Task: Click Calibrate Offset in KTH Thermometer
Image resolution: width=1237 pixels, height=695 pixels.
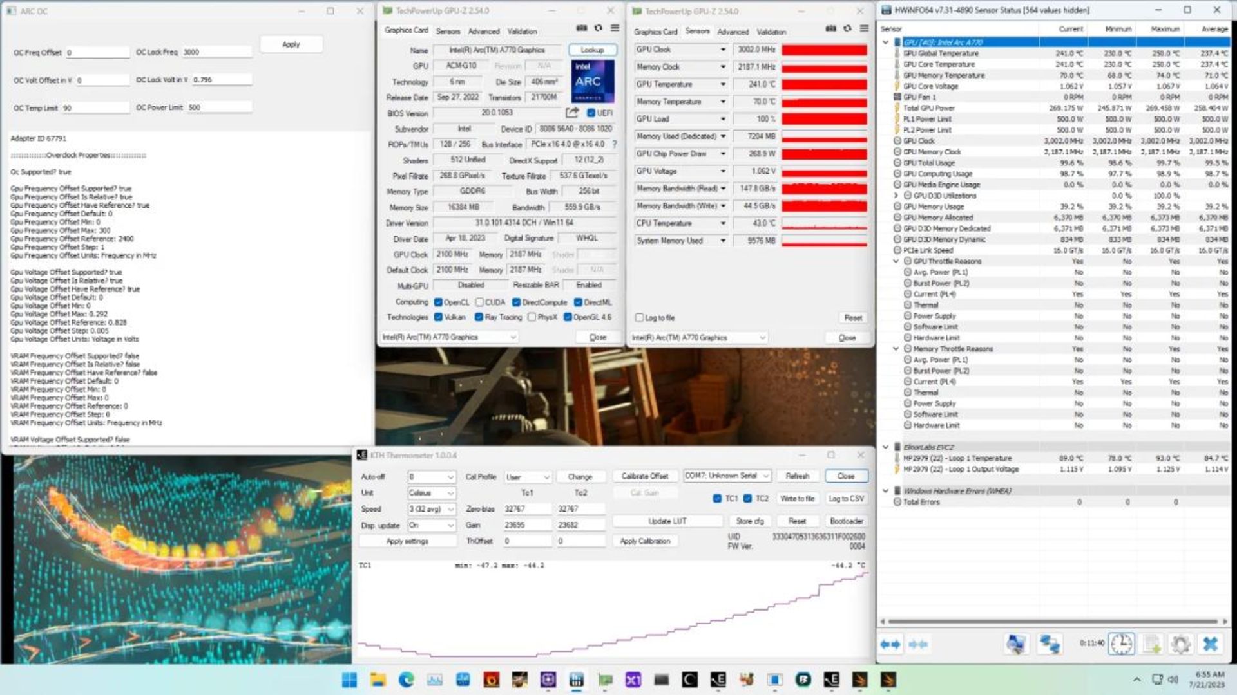Action: pyautogui.click(x=645, y=476)
